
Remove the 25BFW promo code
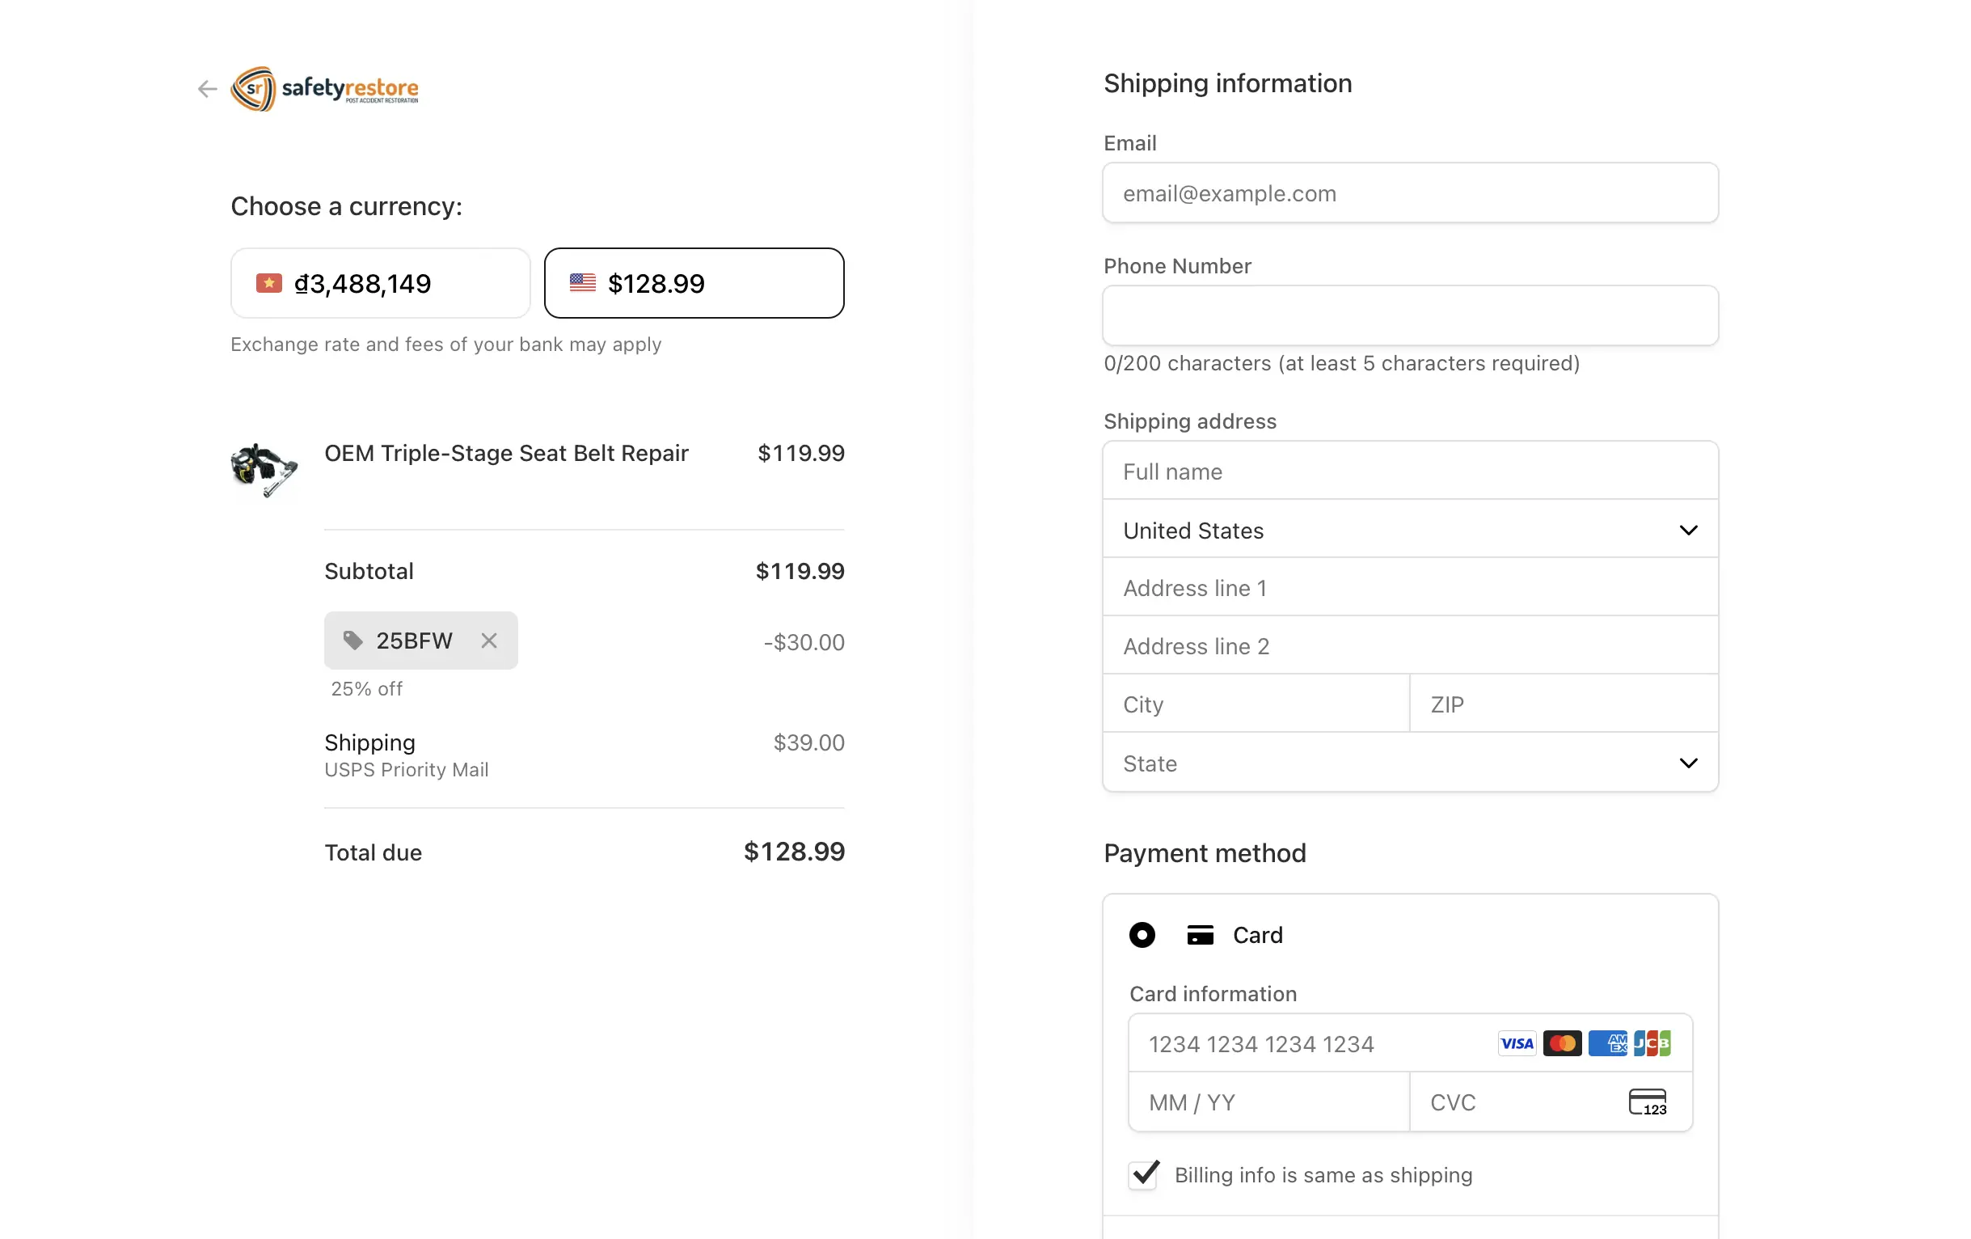pyautogui.click(x=488, y=641)
